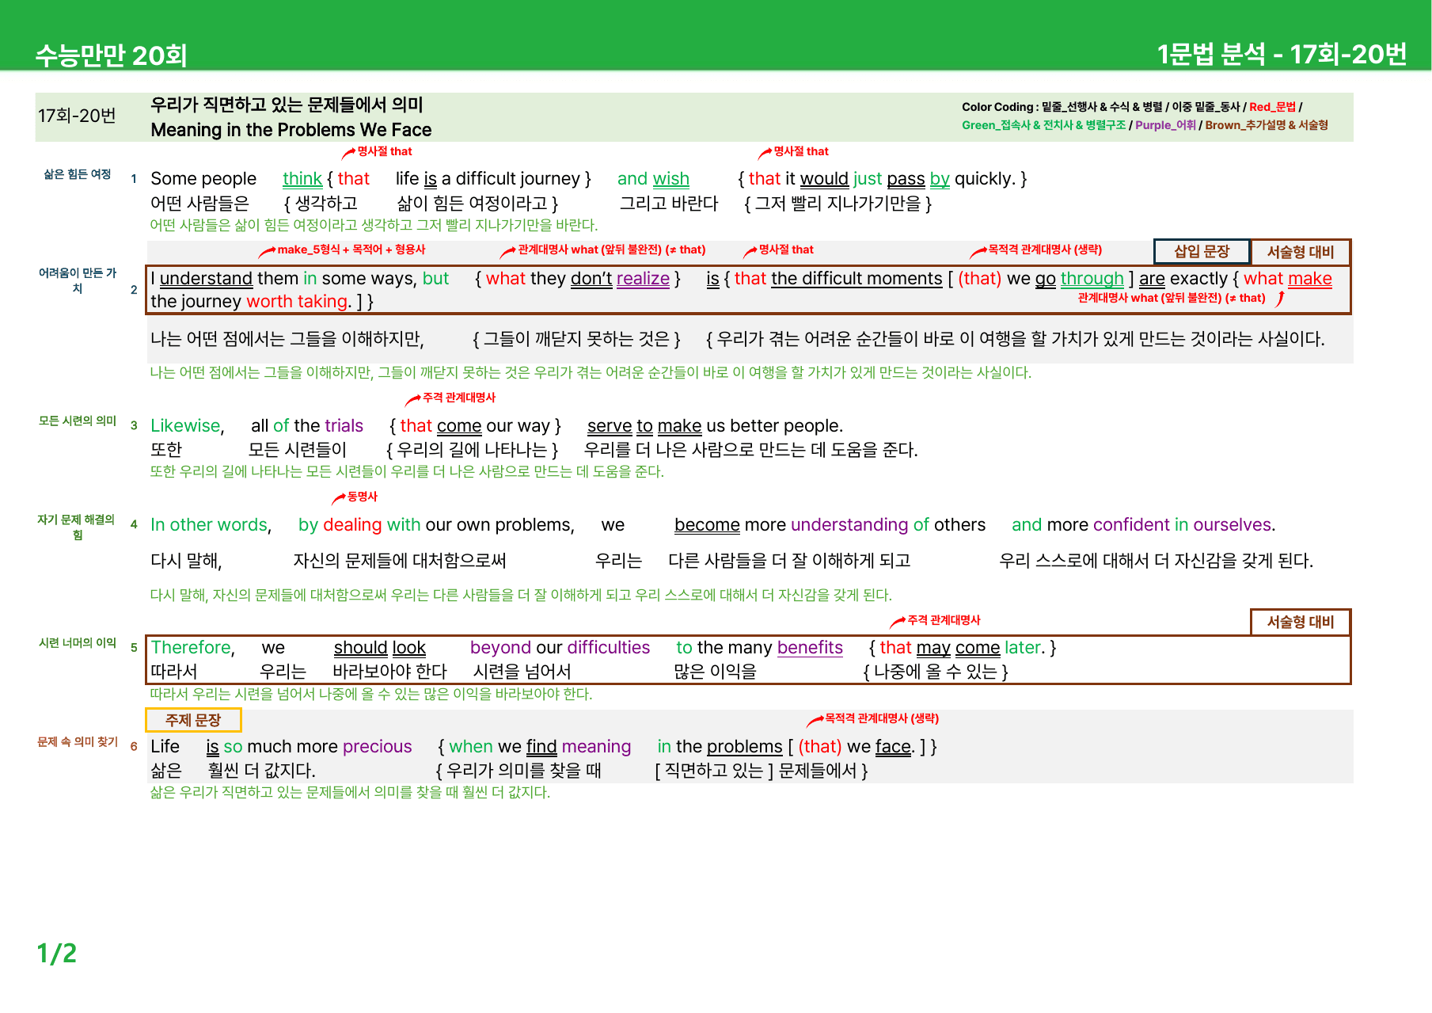
Task: Click the side note '모든 시련의 의미'
Action: click(77, 421)
